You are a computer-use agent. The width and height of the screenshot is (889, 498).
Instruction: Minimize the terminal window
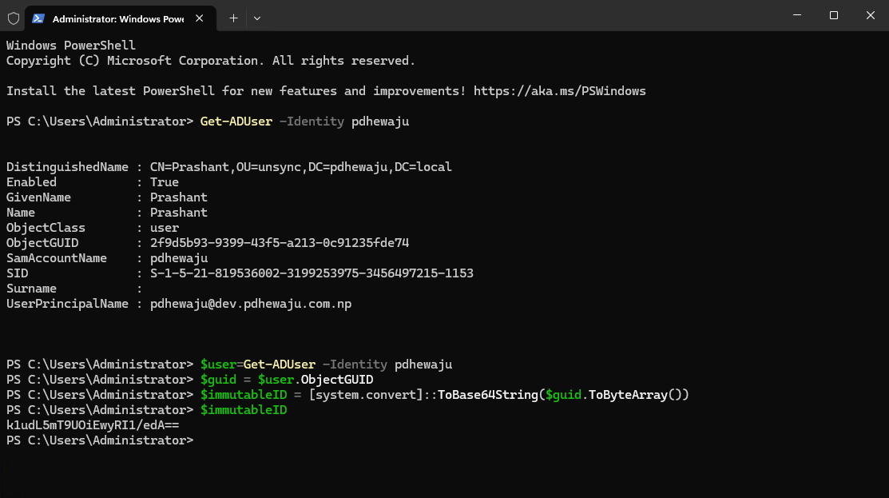tap(796, 16)
